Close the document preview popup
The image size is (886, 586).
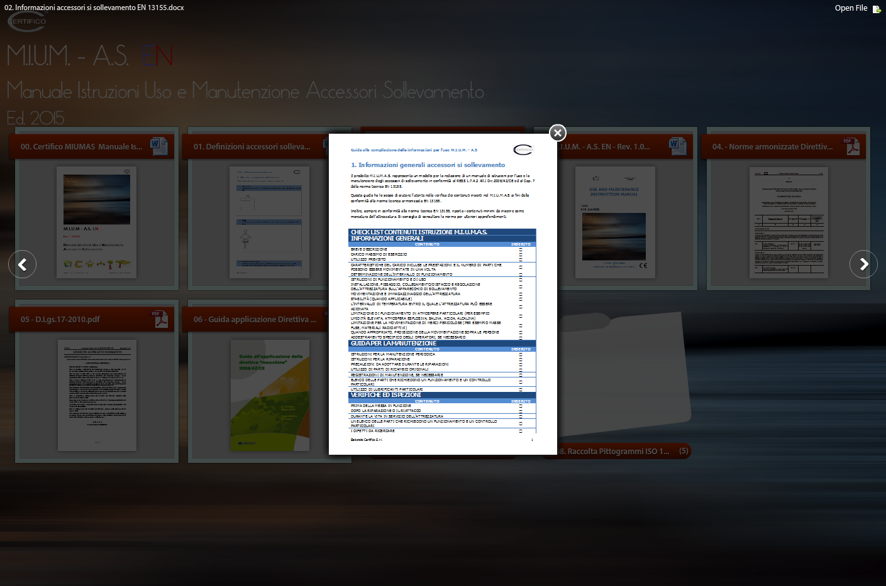click(x=557, y=133)
